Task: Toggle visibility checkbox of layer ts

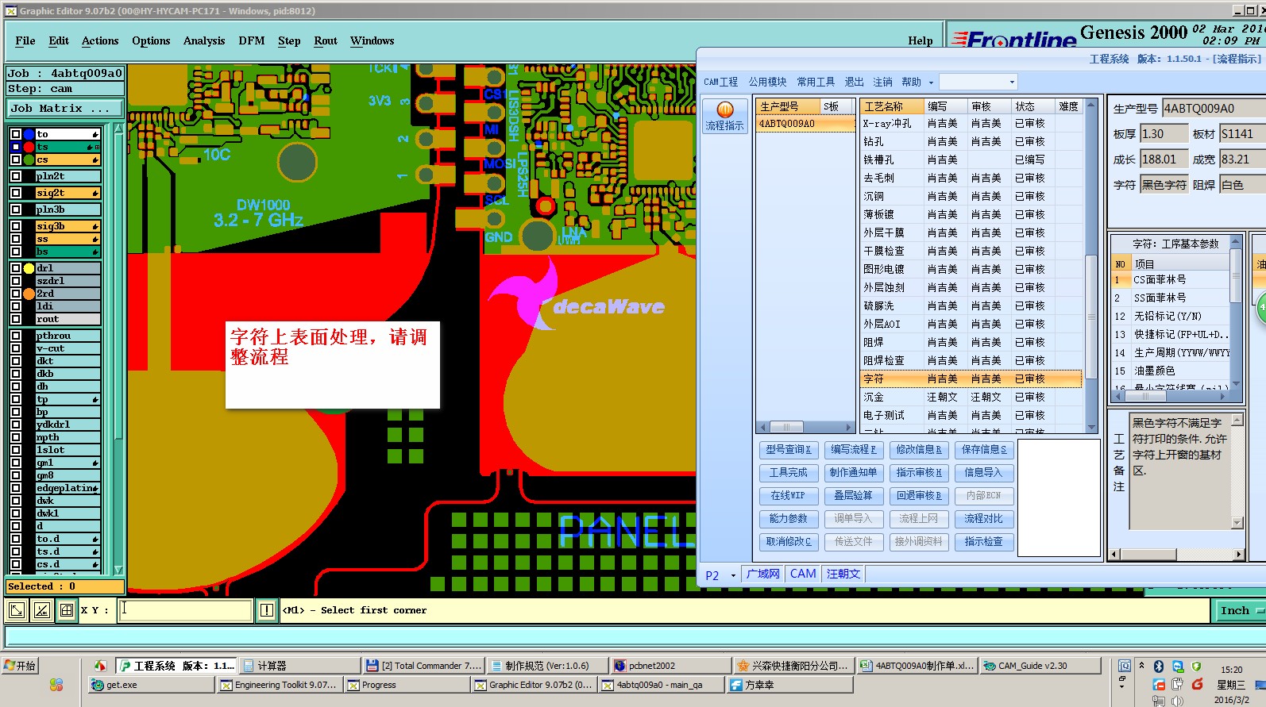Action: pyautogui.click(x=16, y=147)
